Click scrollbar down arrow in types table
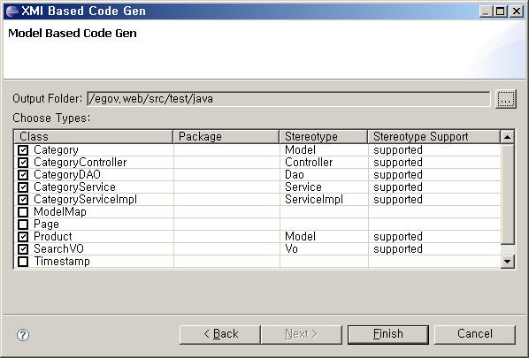The image size is (529, 358). point(507,262)
